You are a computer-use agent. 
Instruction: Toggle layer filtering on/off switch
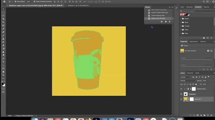(208, 77)
